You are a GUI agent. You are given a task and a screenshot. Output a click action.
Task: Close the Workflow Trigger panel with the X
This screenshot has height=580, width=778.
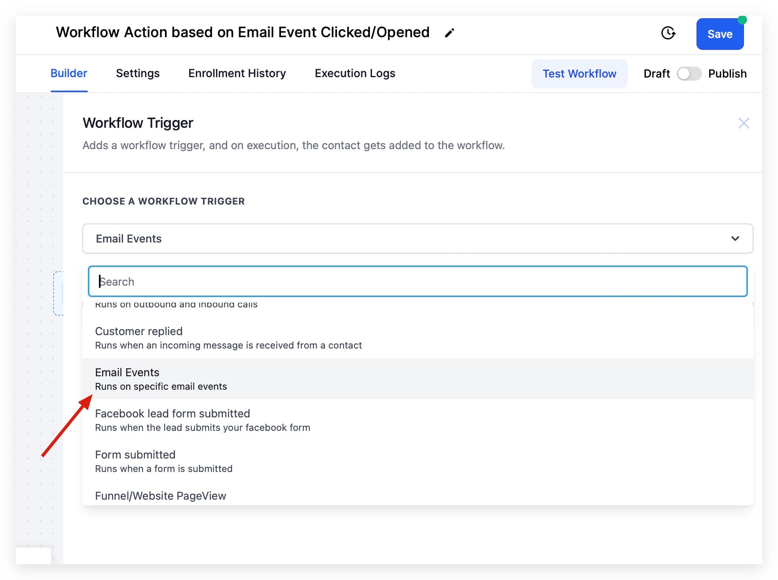(744, 123)
